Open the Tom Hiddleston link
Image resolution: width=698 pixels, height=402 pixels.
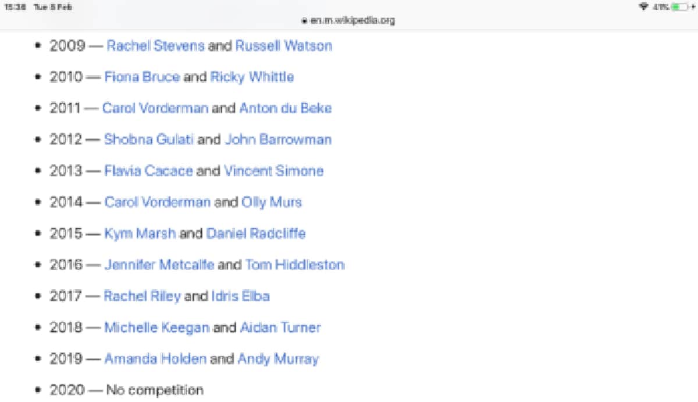coord(294,265)
